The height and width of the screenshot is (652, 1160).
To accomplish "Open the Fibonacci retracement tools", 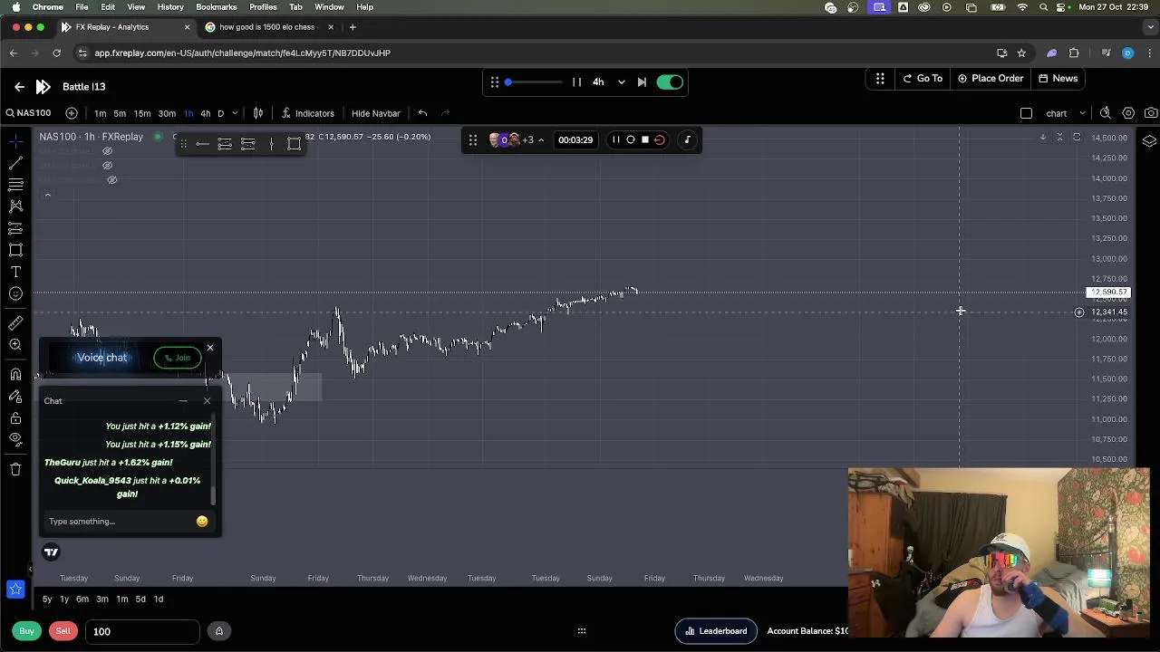I will (x=15, y=185).
